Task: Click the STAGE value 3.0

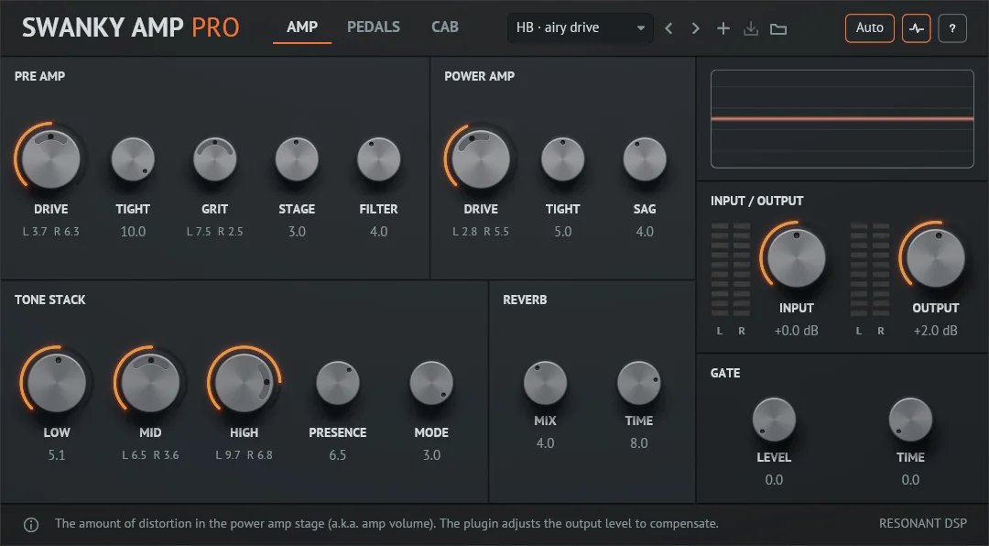Action: point(297,232)
